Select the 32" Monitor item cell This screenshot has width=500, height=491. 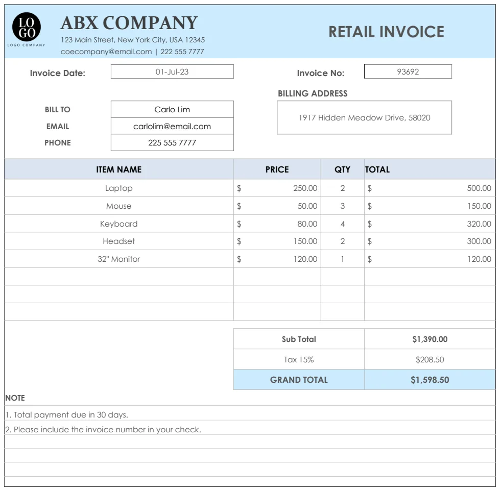coord(118,259)
